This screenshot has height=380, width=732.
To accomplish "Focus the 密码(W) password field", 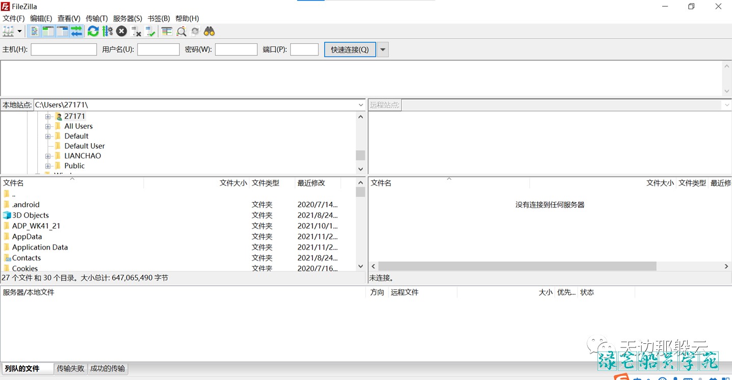I will (236, 49).
